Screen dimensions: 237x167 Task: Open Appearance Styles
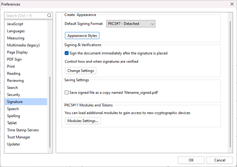tap(82, 36)
